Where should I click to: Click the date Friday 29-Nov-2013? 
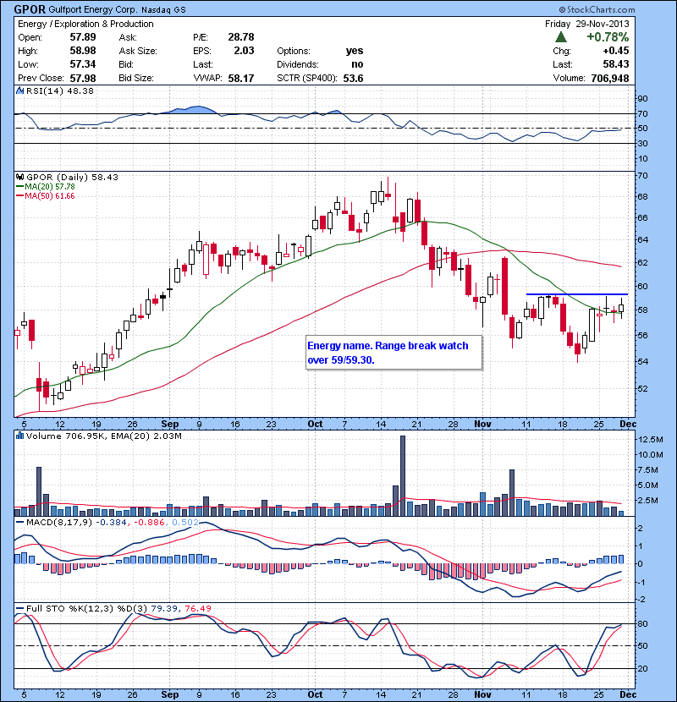pyautogui.click(x=587, y=24)
